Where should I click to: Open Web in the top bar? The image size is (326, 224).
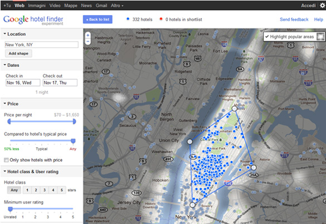(x=20, y=6)
